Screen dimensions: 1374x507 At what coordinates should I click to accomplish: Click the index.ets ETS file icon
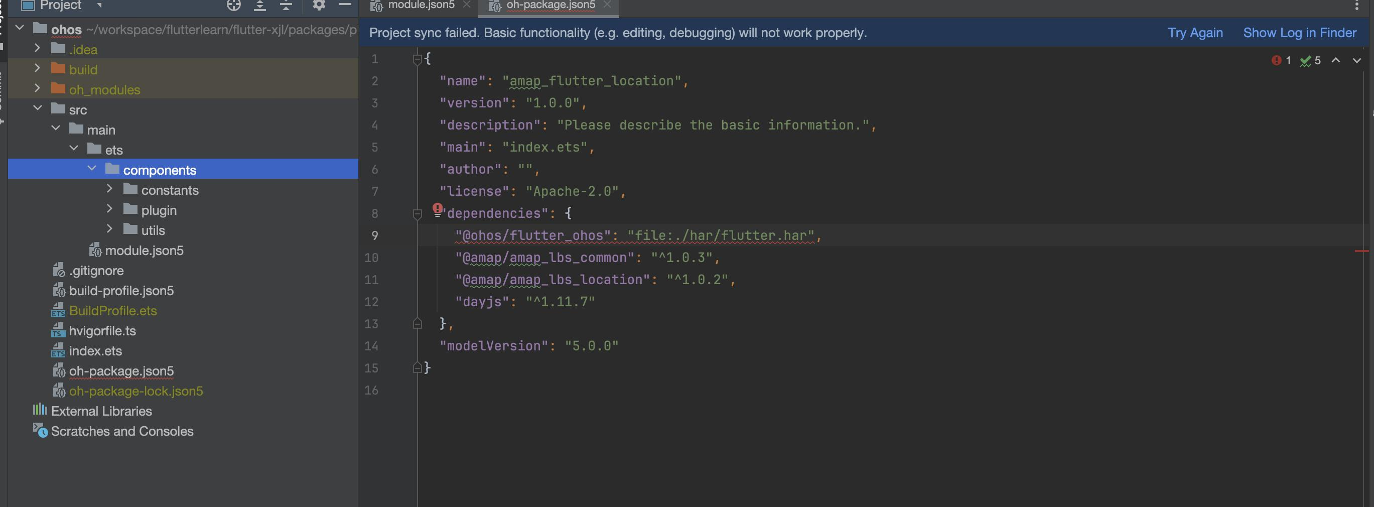coord(58,350)
